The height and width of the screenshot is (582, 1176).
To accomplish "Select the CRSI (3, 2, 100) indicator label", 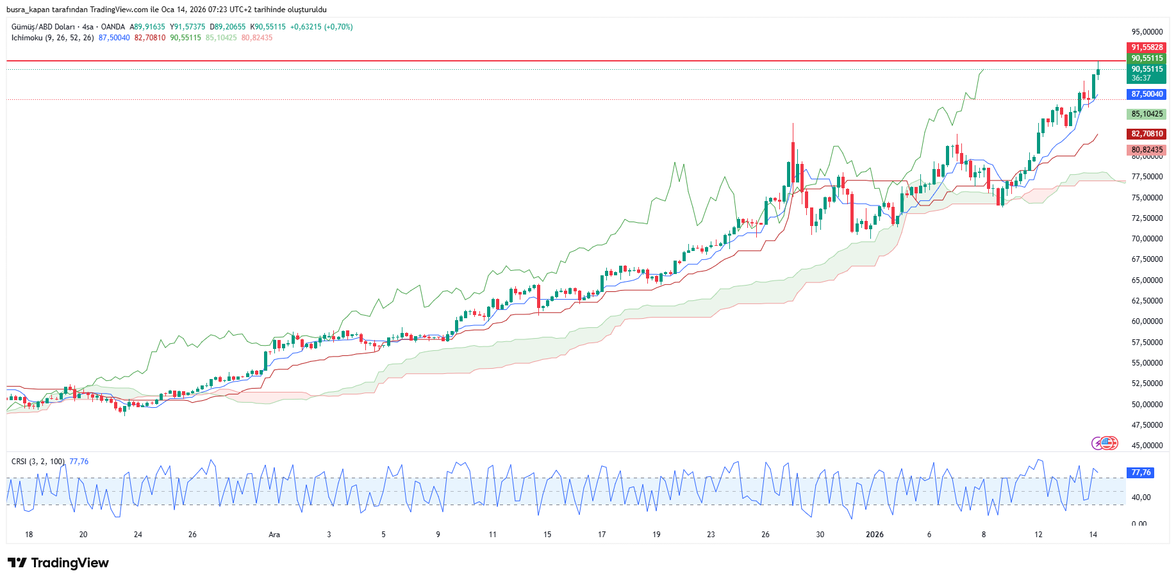I will click(x=38, y=462).
